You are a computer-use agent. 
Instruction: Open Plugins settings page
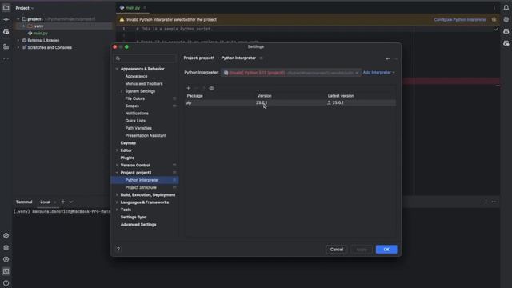(x=127, y=158)
